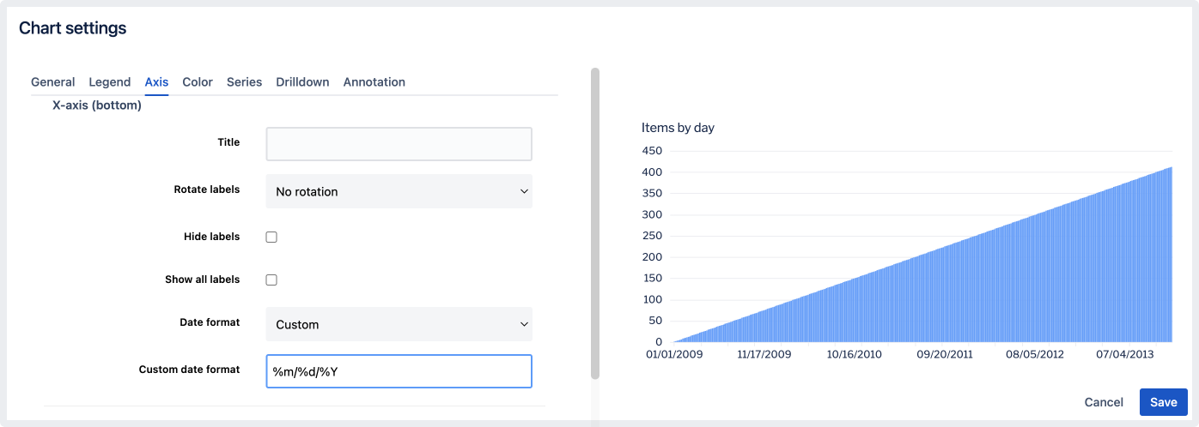Screen dimensions: 1199x427
Task: Cancel the chart settings dialog
Action: [x=1104, y=402]
